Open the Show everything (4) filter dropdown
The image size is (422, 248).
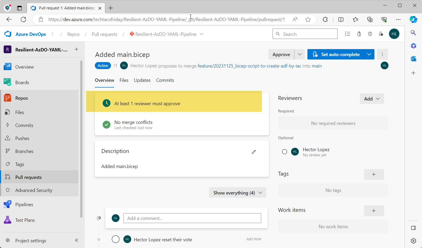[238, 193]
